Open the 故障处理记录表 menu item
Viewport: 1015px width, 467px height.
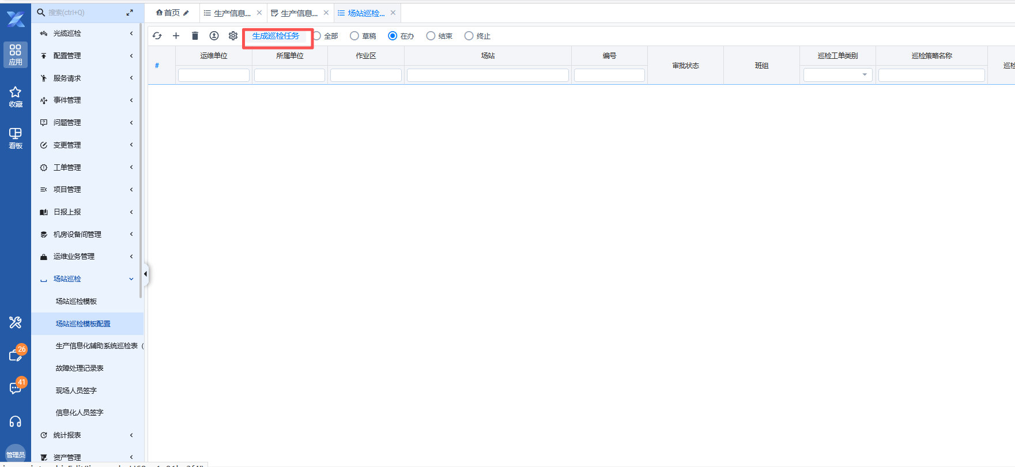pos(80,368)
